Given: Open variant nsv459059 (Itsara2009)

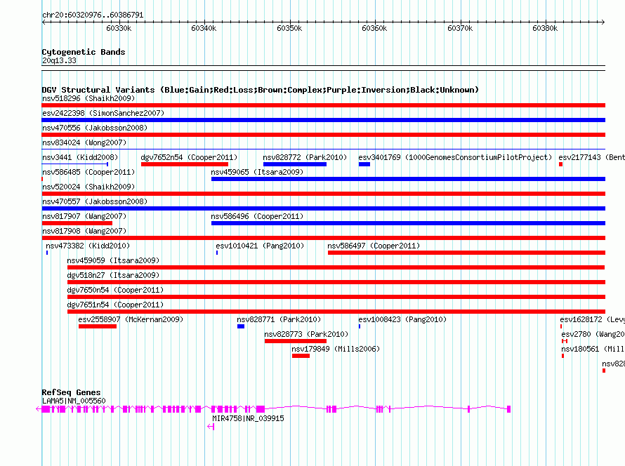Looking at the screenshot, I should (x=113, y=260).
